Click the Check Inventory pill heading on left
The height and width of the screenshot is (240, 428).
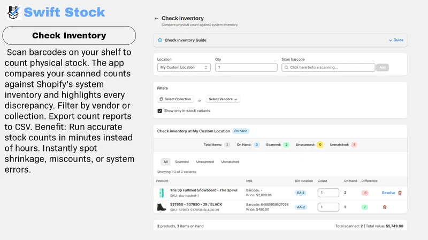[69, 36]
